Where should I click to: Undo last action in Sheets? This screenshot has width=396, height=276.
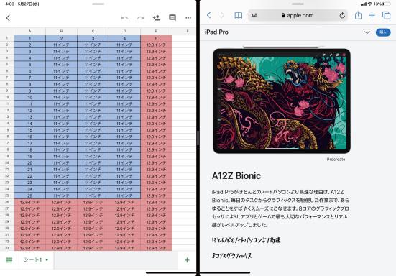tap(124, 18)
